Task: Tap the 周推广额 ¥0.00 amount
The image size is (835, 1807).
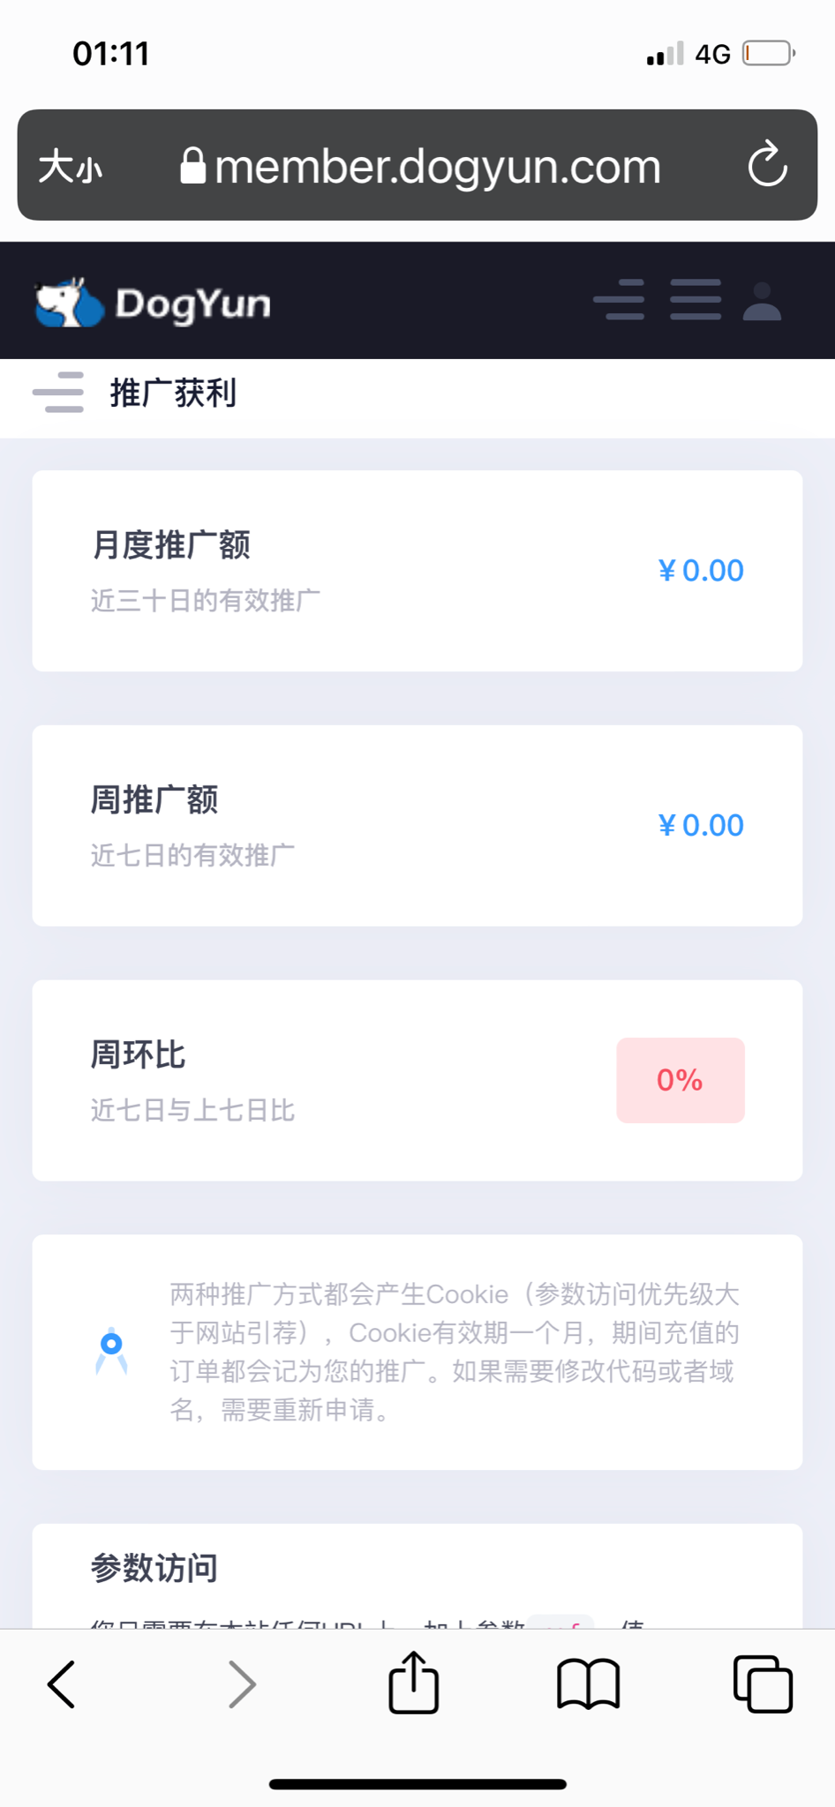Action: pos(701,826)
